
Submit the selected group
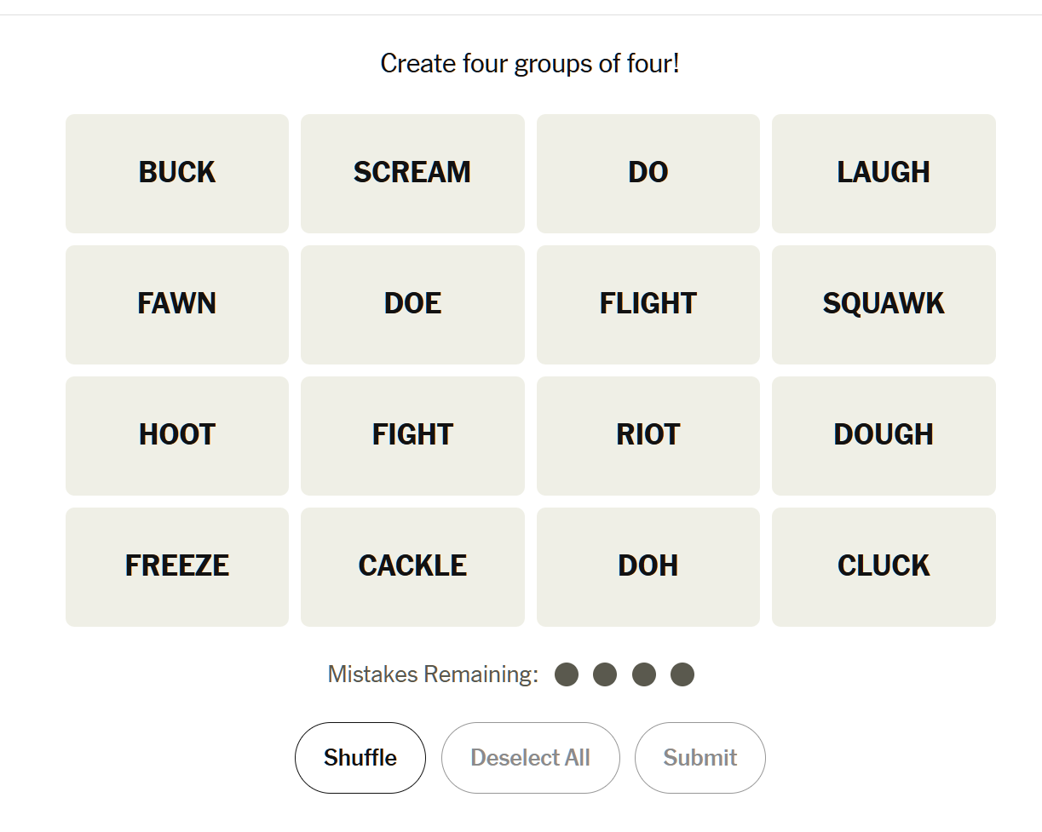[x=699, y=758]
